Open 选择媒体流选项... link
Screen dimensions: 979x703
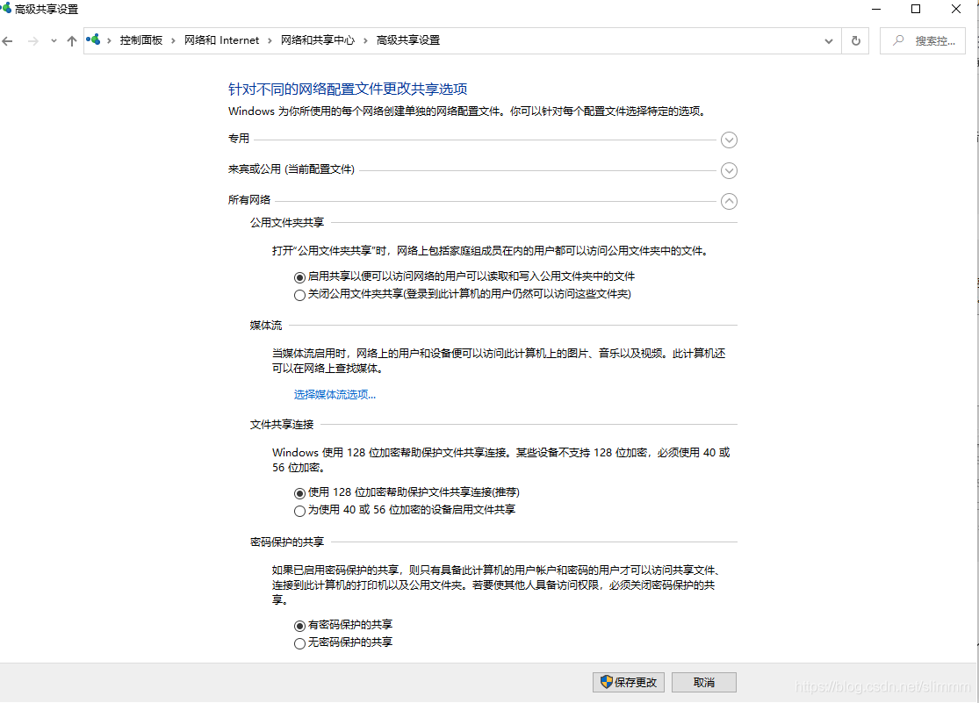point(335,395)
